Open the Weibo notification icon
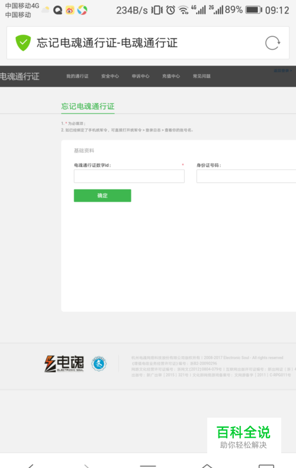296x468 pixels. click(70, 11)
